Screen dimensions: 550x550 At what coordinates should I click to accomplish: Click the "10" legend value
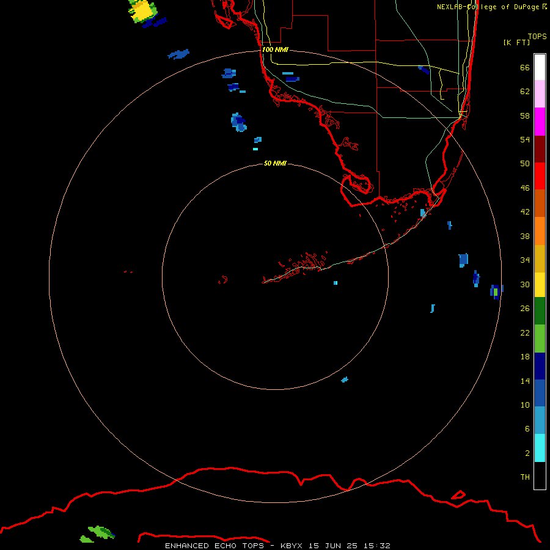click(x=525, y=405)
